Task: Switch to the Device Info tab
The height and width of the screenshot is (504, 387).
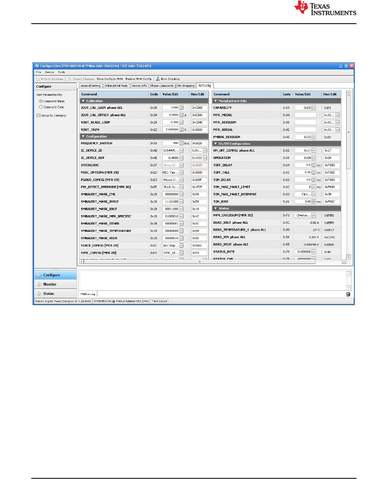Action: [139, 86]
